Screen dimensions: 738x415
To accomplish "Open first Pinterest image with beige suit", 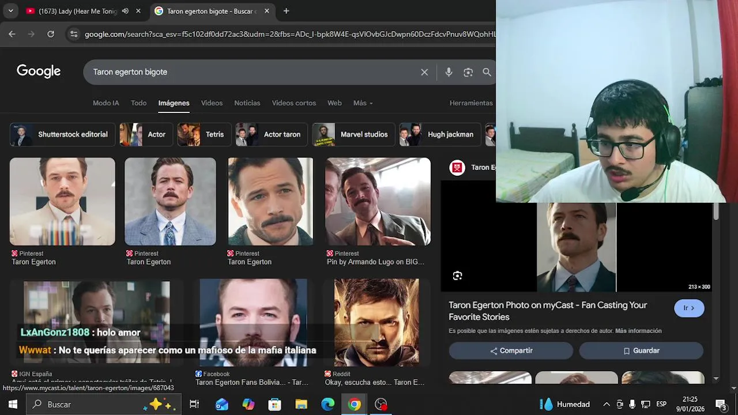I will point(62,202).
